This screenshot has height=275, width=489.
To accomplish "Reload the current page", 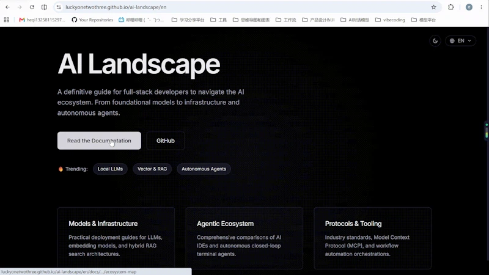I will coord(32,7).
